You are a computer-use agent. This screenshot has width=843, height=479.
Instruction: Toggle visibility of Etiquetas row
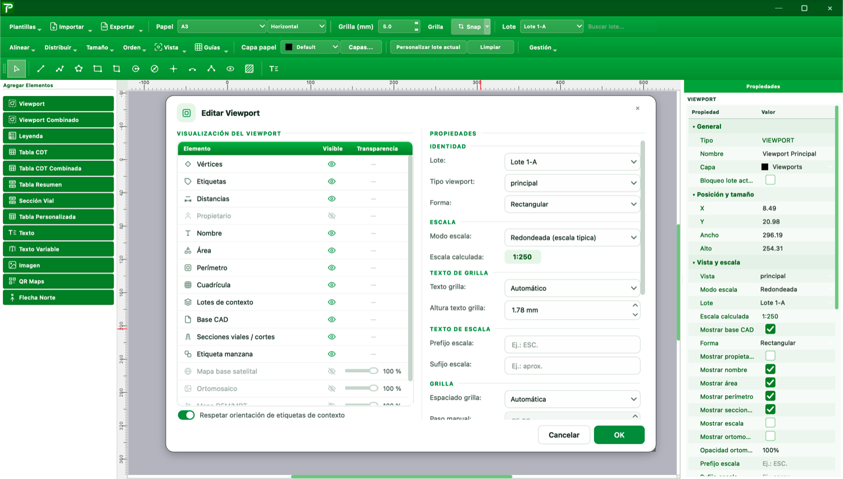pos(332,182)
